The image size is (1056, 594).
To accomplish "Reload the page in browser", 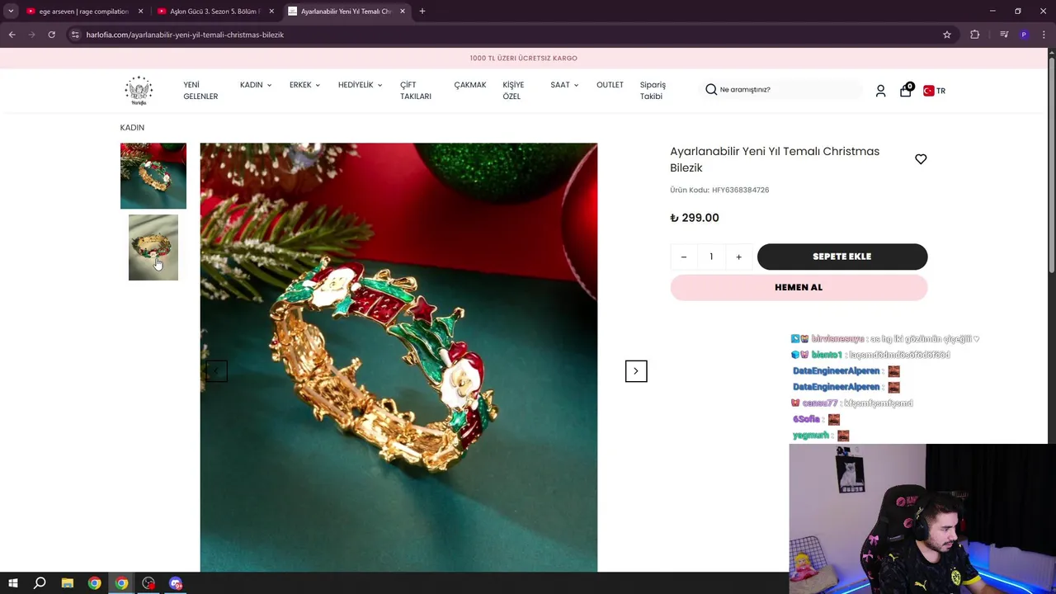I will (x=51, y=35).
